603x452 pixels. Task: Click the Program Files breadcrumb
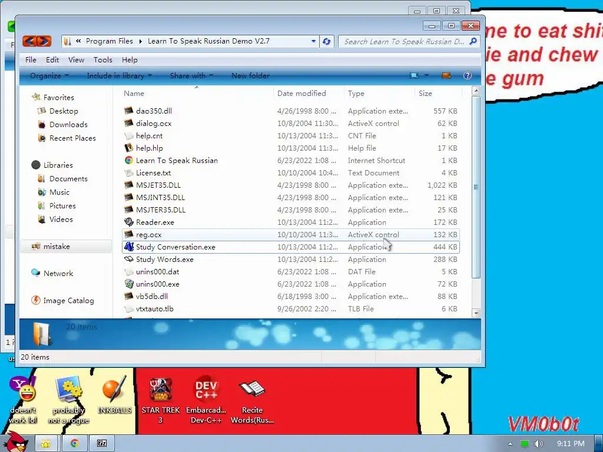(x=109, y=41)
